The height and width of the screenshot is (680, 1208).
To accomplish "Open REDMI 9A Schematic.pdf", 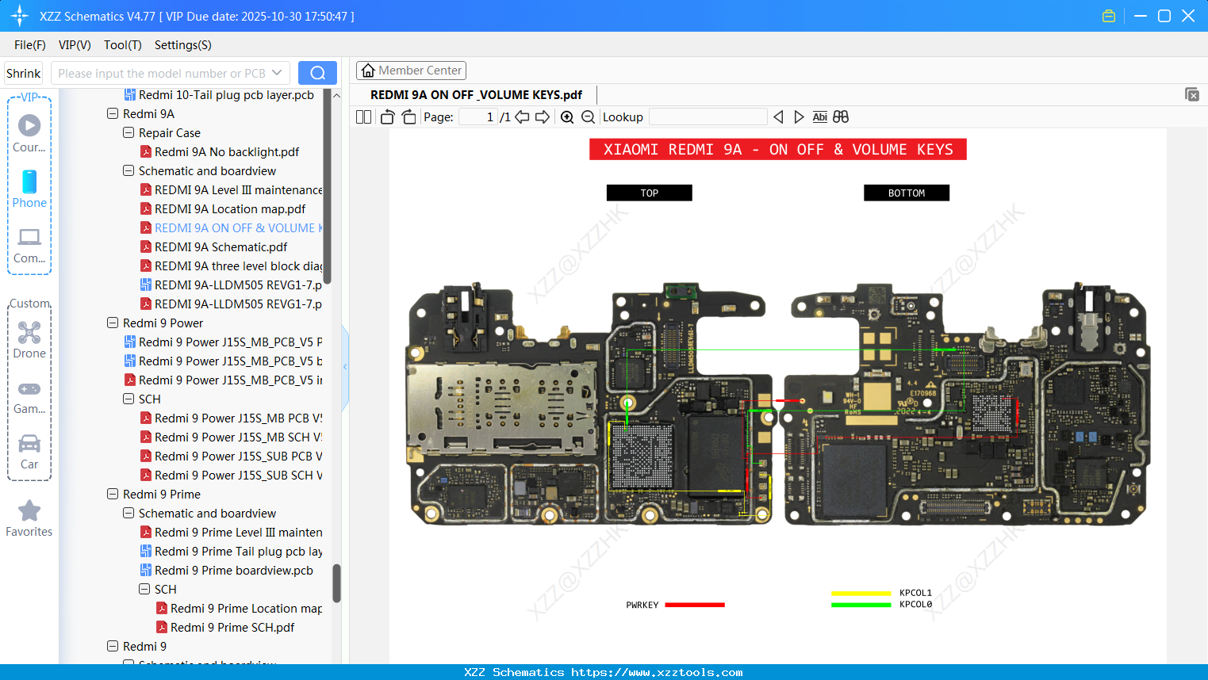I will pyautogui.click(x=221, y=247).
